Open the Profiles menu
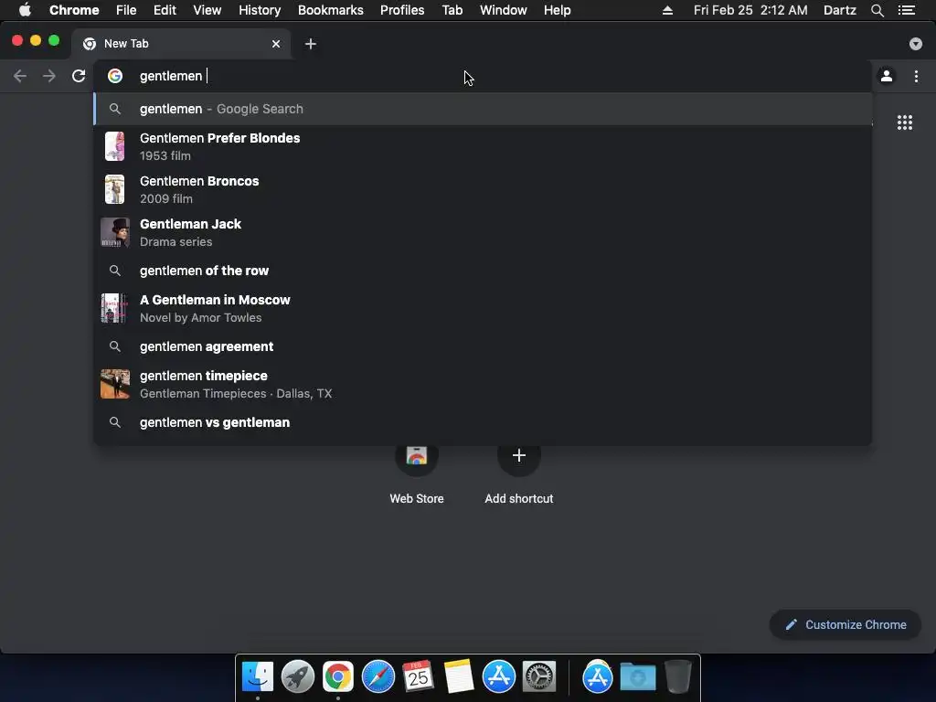 [x=402, y=10]
